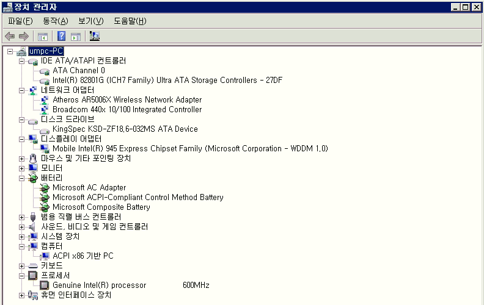Collapse the 네트워크 어댑터 branch
Image resolution: width=484 pixels, height=305 pixels.
[x=21, y=90]
